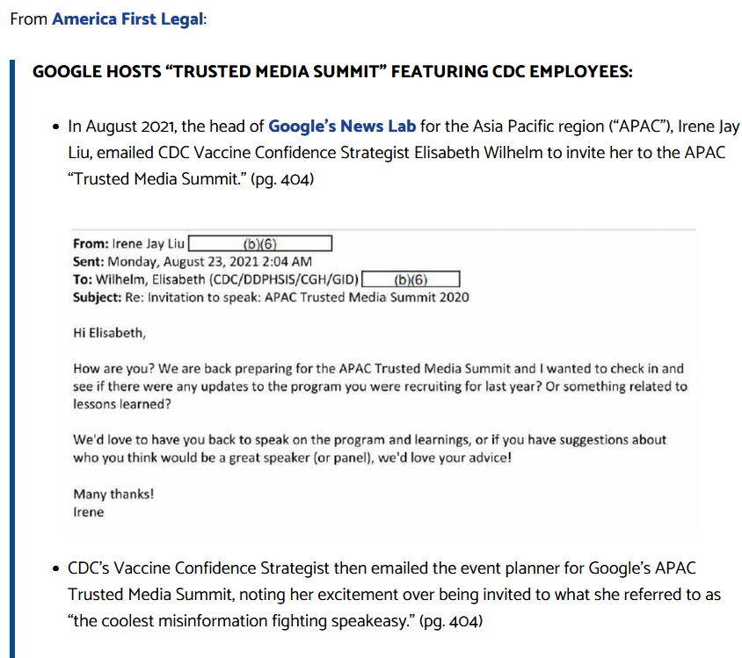
Task: Click the (b)(6) redaction box after Irene Jay Liu
Action: (x=260, y=243)
